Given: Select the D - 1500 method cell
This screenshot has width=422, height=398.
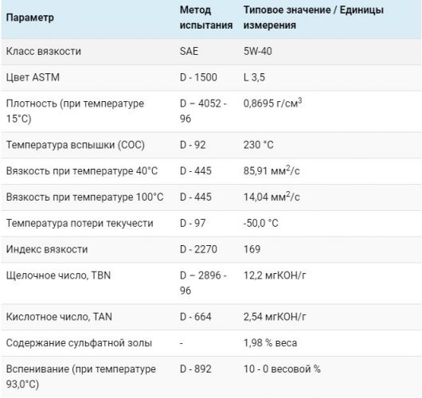Looking at the screenshot, I should pyautogui.click(x=198, y=77).
